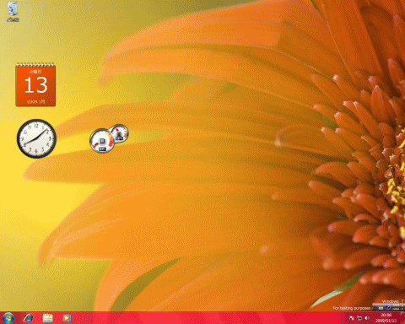405x324 pixels.
Task: Select the small memory meter dial
Action: click(119, 134)
